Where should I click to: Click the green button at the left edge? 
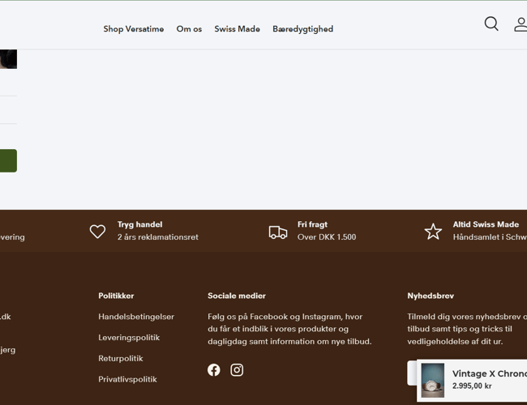coord(8,161)
